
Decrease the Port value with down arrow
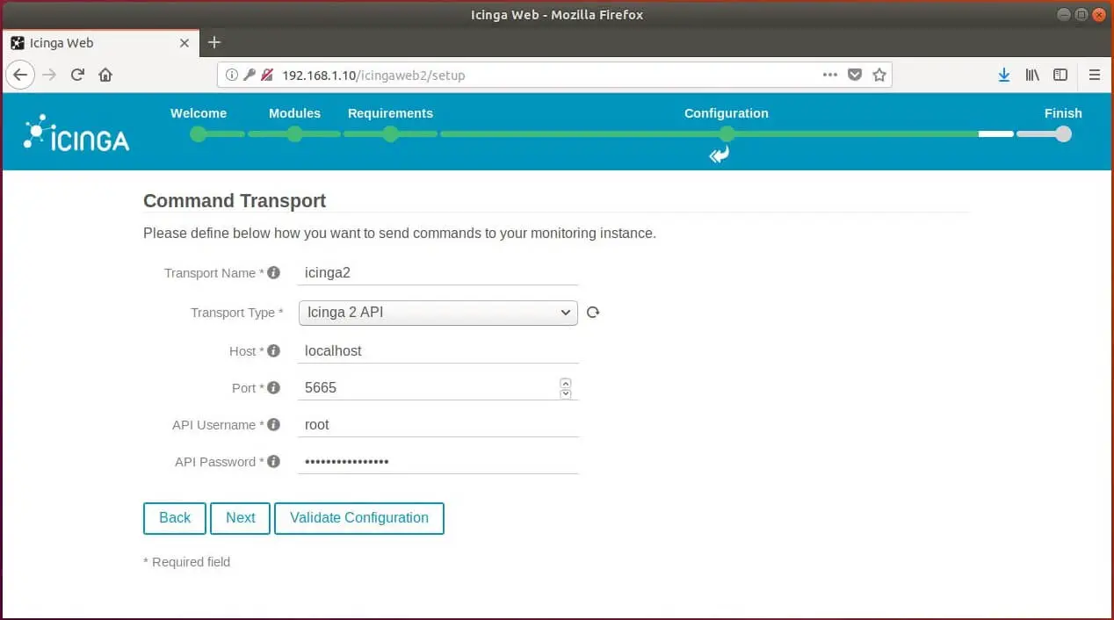pyautogui.click(x=566, y=393)
